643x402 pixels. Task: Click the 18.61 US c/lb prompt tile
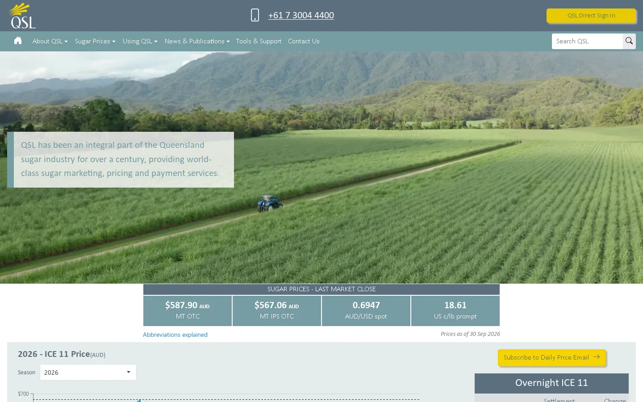pos(455,310)
